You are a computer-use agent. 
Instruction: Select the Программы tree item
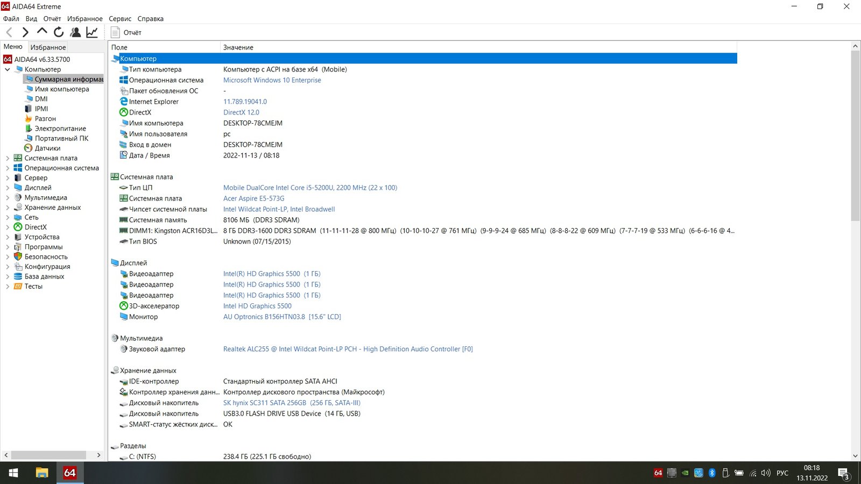click(x=44, y=247)
